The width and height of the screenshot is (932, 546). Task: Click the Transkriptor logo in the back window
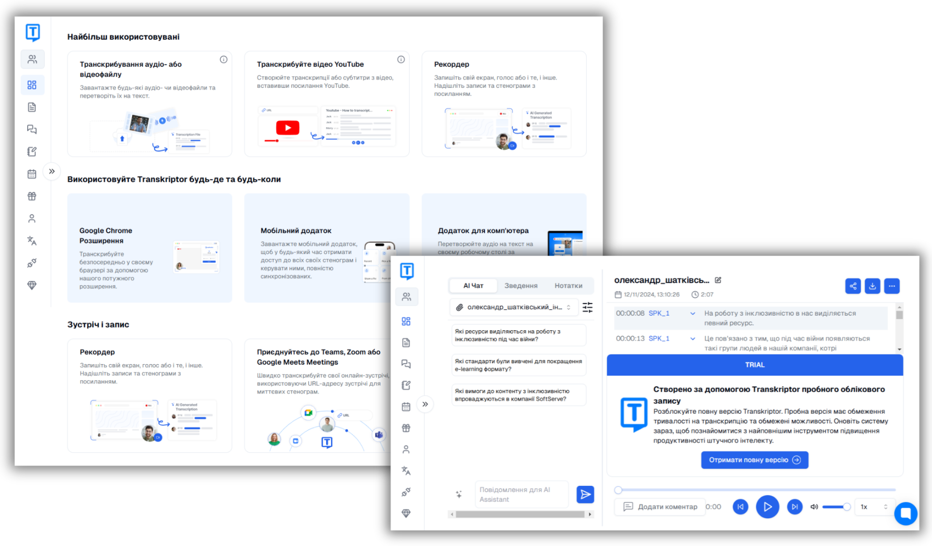(x=33, y=32)
